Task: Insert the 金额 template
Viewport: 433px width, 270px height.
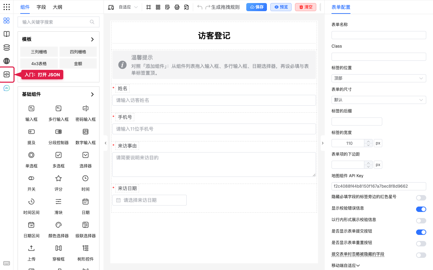Action: (x=78, y=63)
